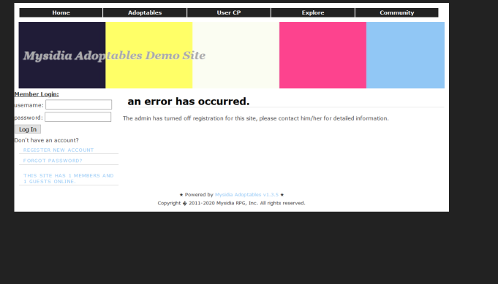Follow the Forgot Password link
The width and height of the screenshot is (498, 284).
click(53, 161)
